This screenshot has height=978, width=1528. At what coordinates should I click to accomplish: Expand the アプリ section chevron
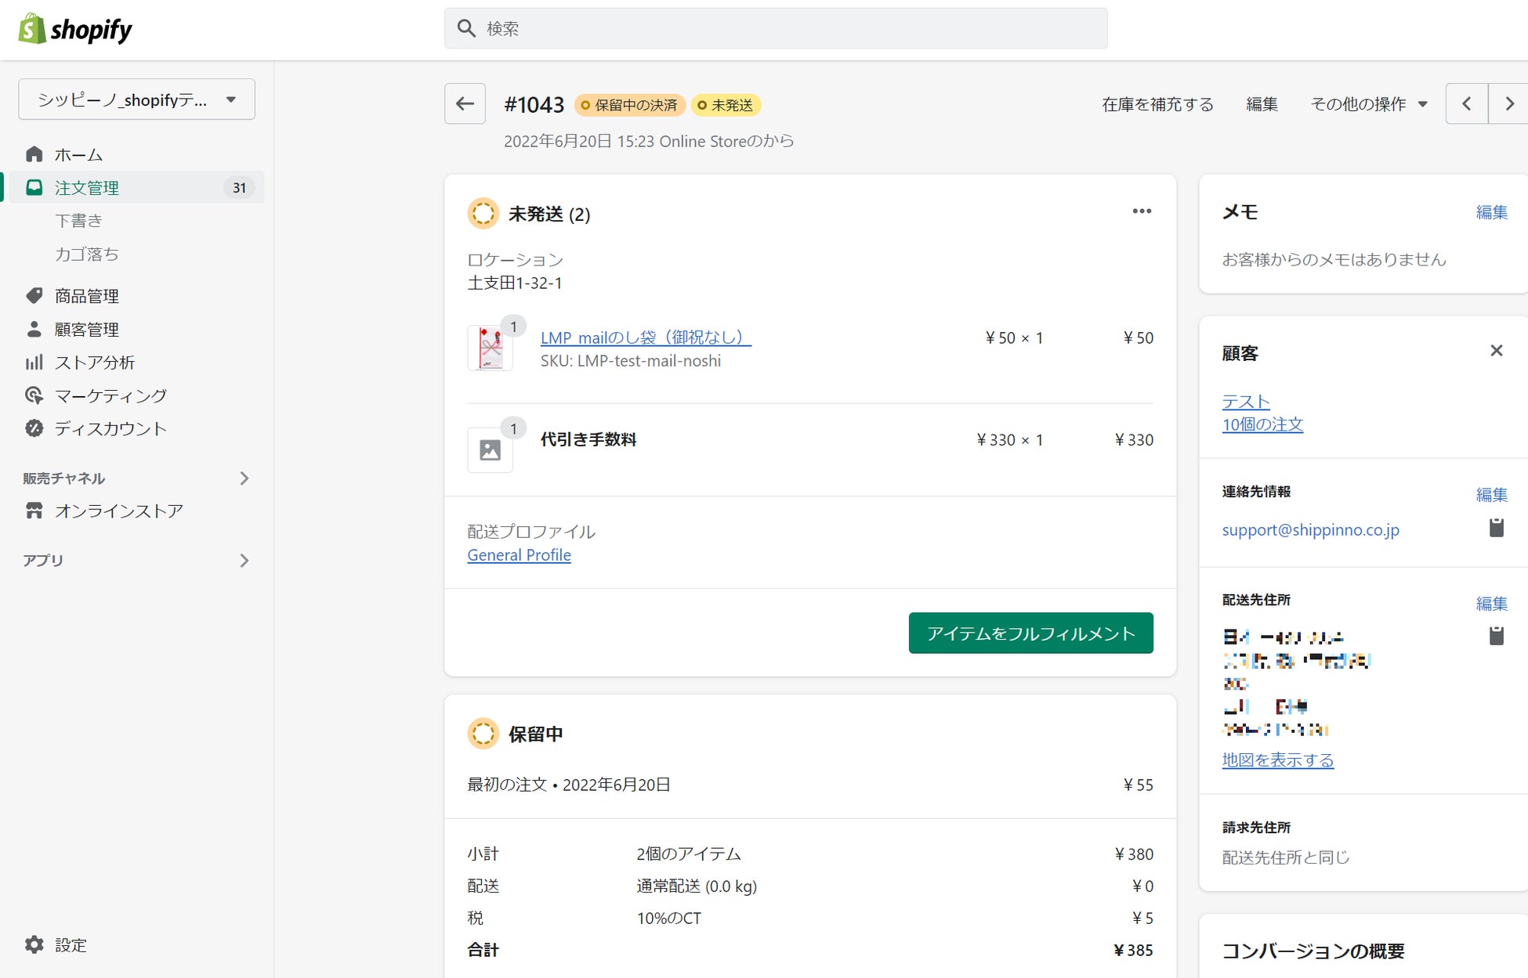click(x=244, y=561)
